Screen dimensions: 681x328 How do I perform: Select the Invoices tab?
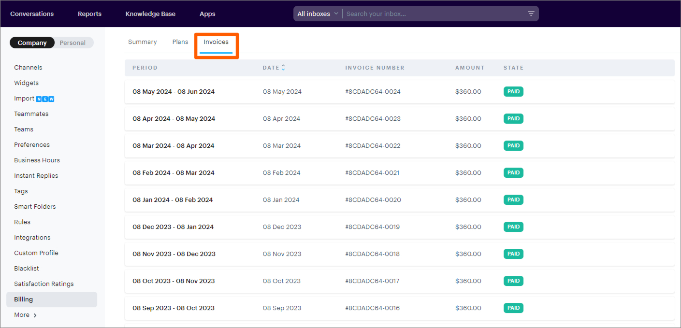[216, 42]
